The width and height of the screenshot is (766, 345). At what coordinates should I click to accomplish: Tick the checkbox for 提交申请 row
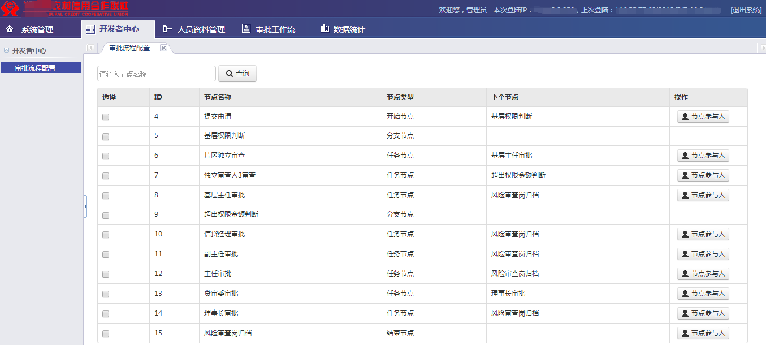(106, 117)
